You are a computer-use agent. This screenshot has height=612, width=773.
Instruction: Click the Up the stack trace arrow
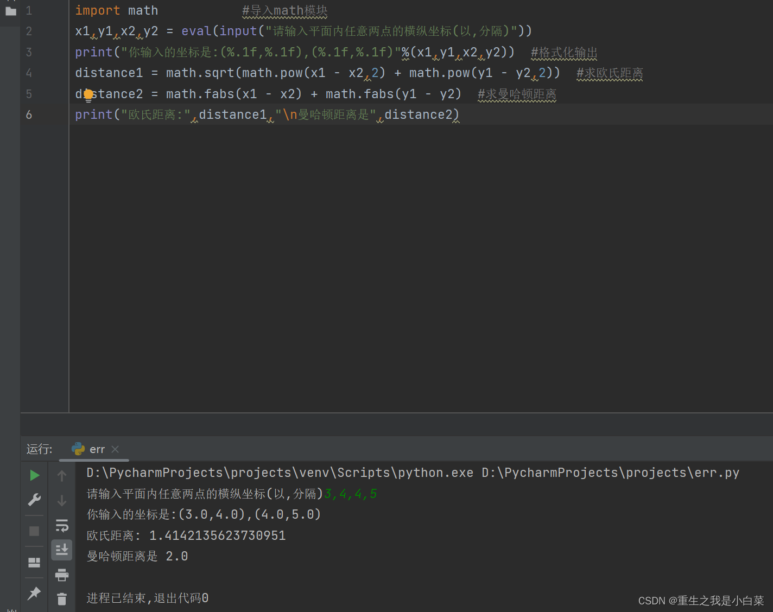coord(62,476)
